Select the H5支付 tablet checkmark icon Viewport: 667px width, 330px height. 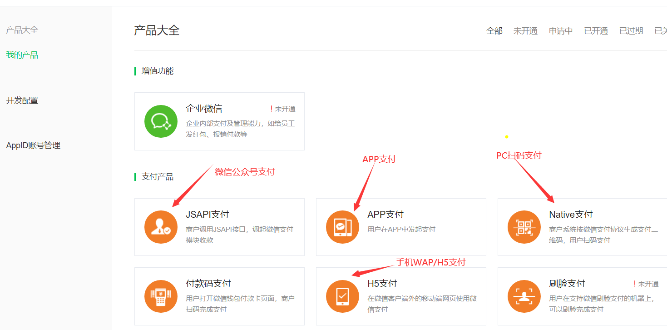[342, 296]
